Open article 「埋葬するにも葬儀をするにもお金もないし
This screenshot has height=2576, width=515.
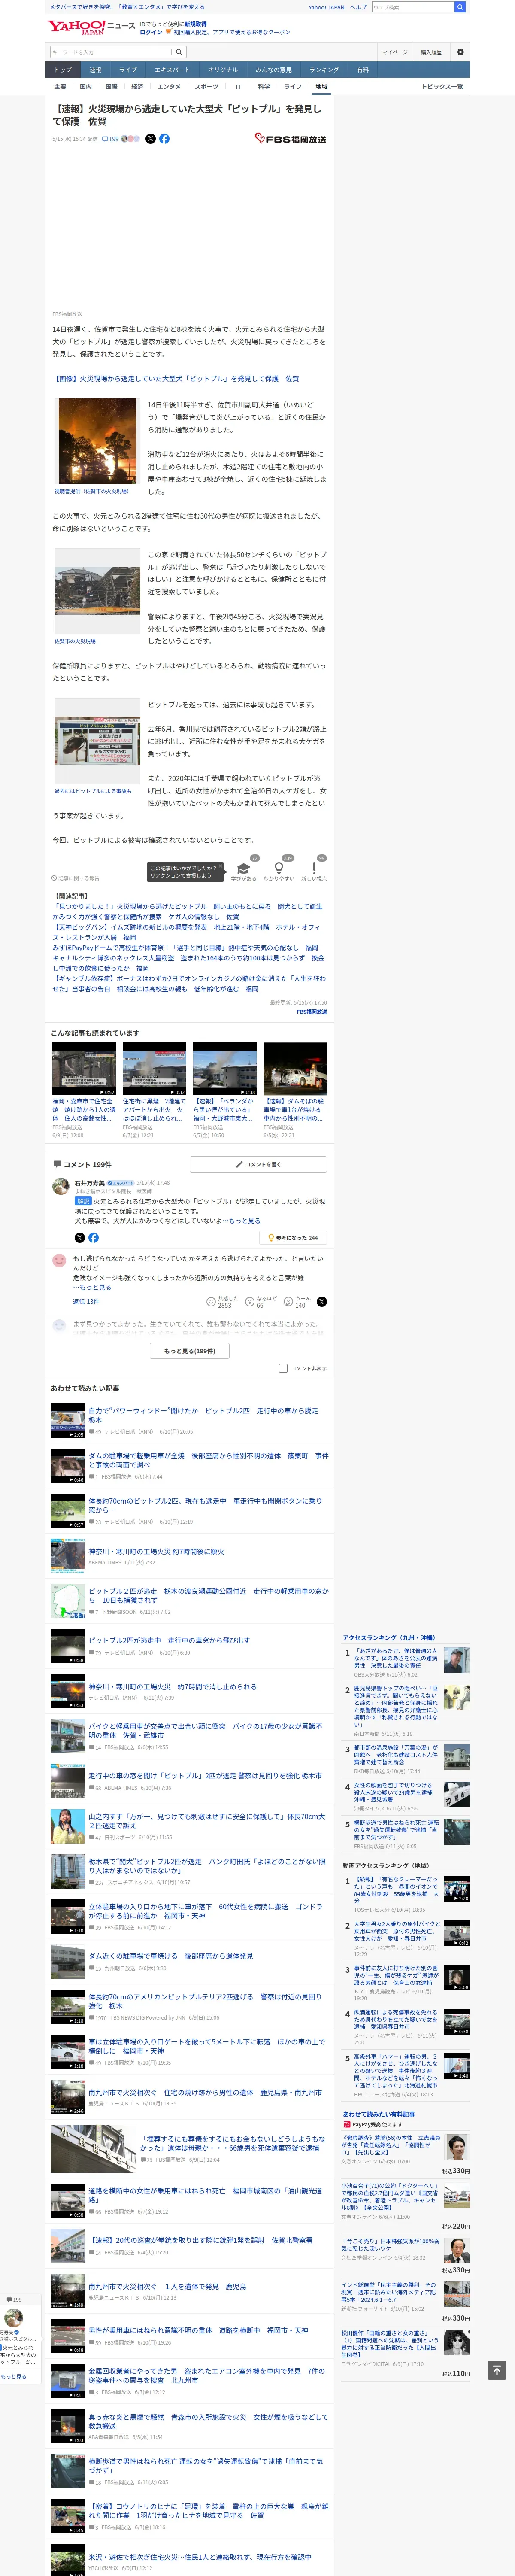tap(232, 2143)
